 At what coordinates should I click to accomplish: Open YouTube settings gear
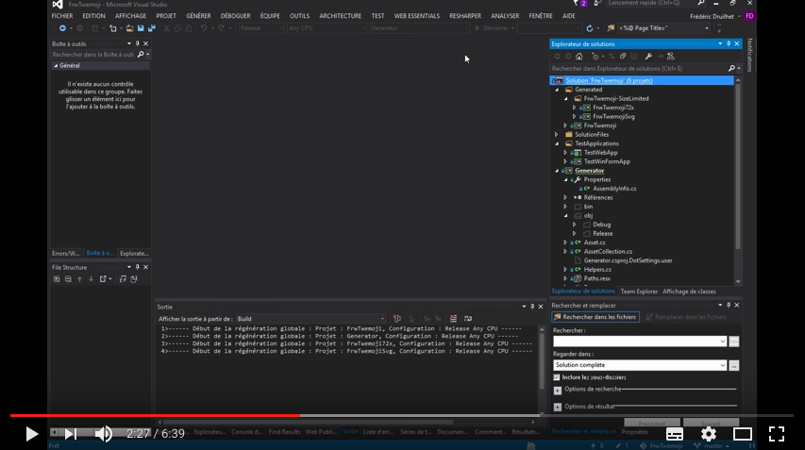tap(709, 434)
